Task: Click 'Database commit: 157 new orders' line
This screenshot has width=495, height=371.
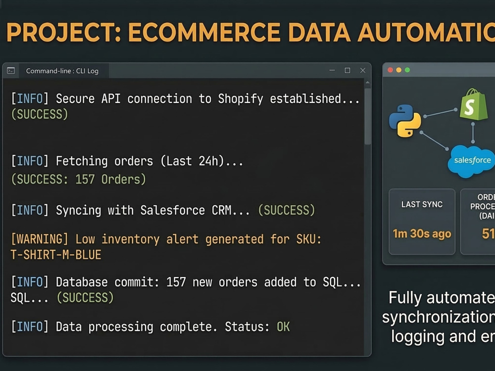Action: pyautogui.click(x=186, y=282)
